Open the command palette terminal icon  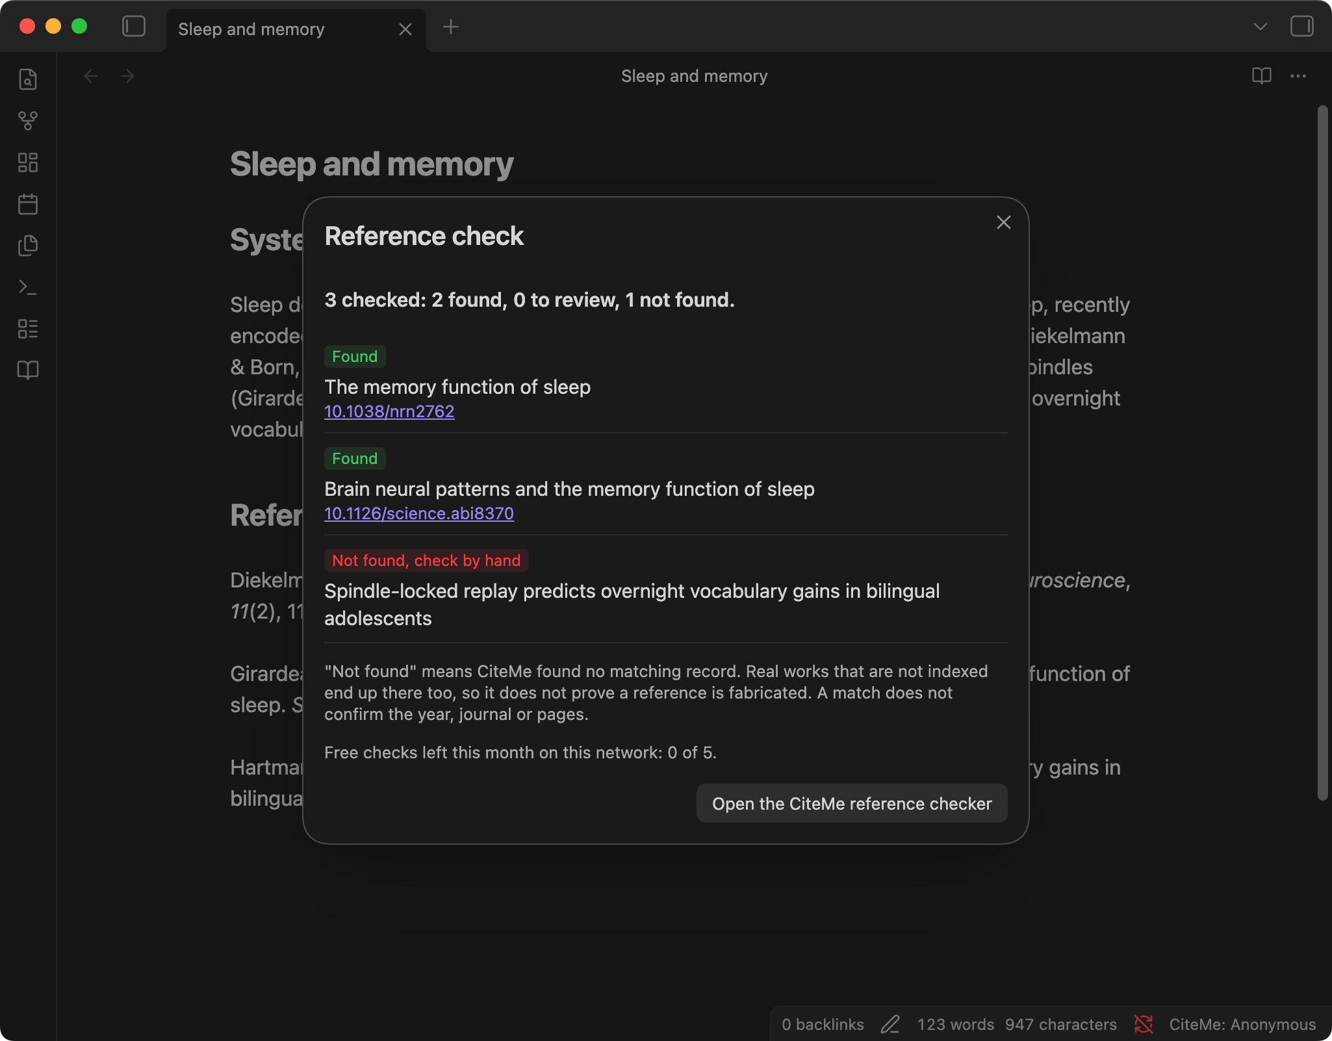click(28, 287)
